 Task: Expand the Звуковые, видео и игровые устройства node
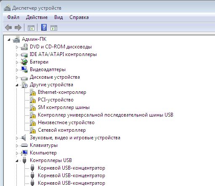[17, 138]
